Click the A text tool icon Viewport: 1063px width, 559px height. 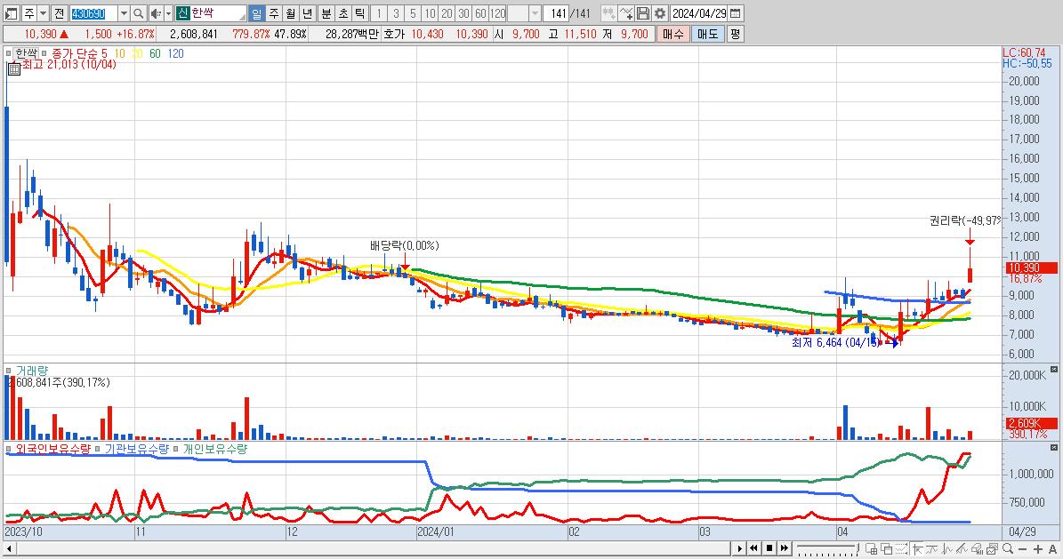(x=1053, y=549)
